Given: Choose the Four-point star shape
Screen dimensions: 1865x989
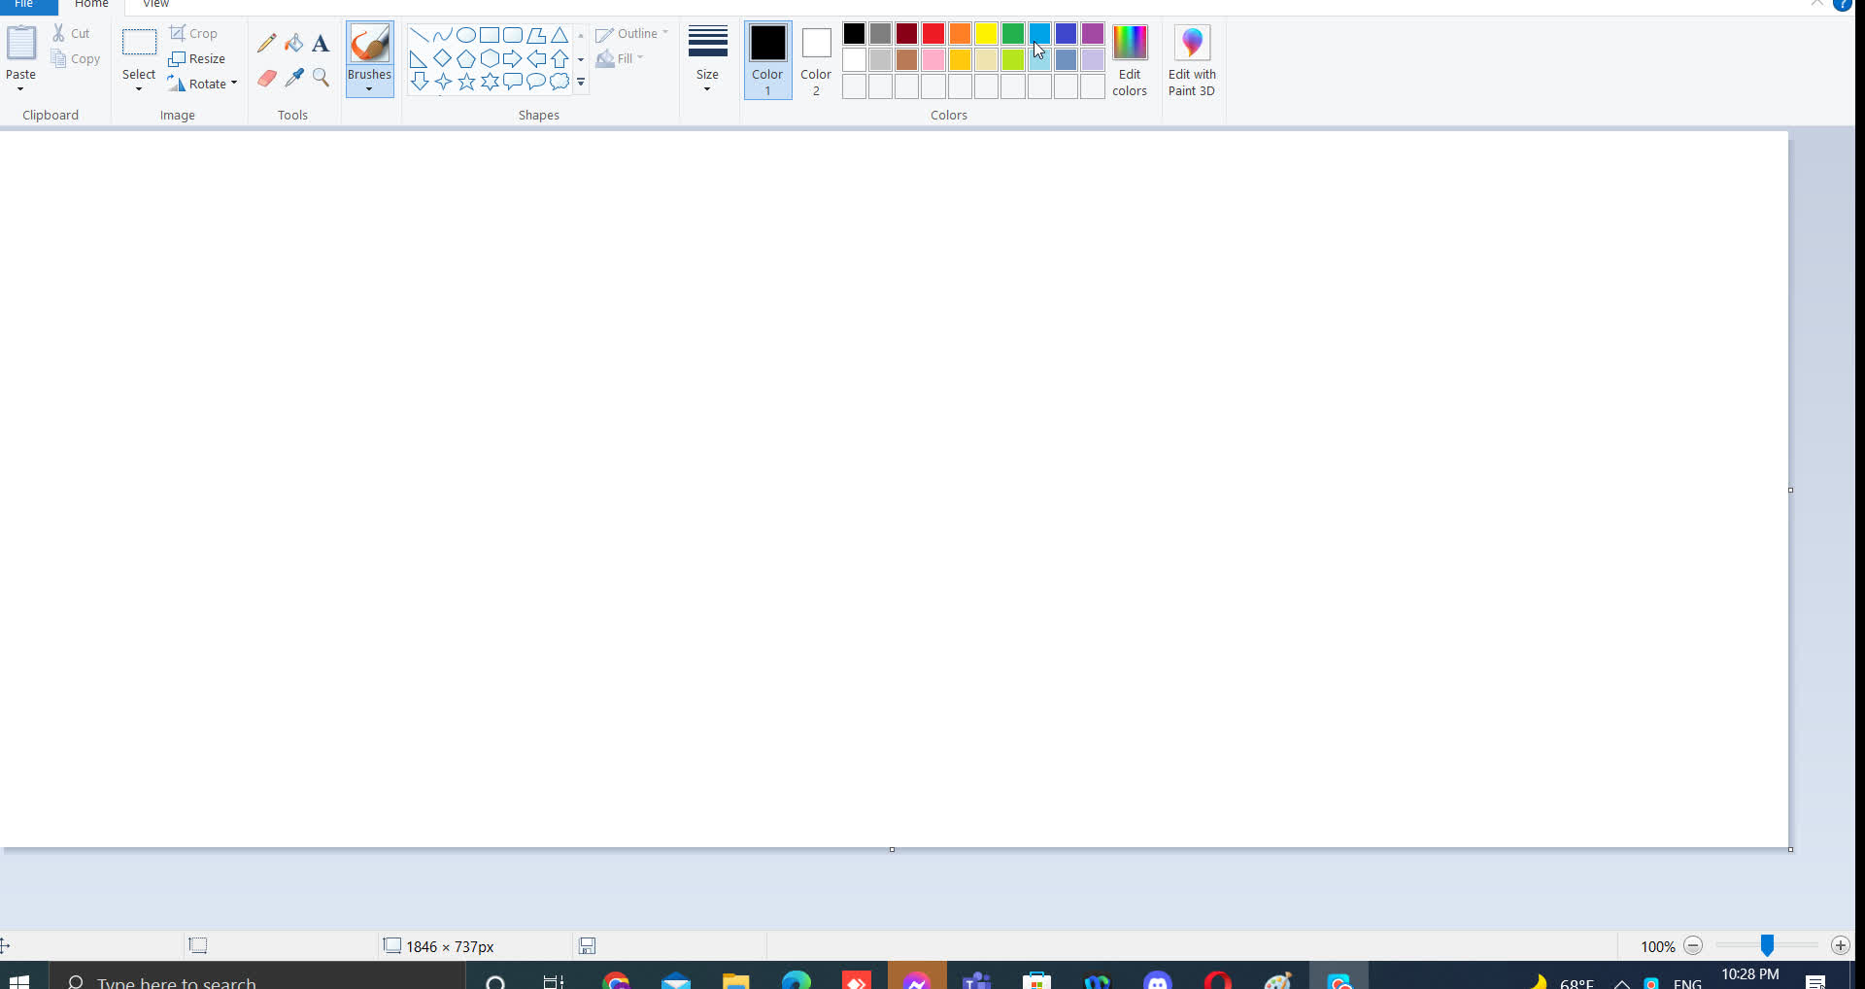Looking at the screenshot, I should pyautogui.click(x=443, y=82).
